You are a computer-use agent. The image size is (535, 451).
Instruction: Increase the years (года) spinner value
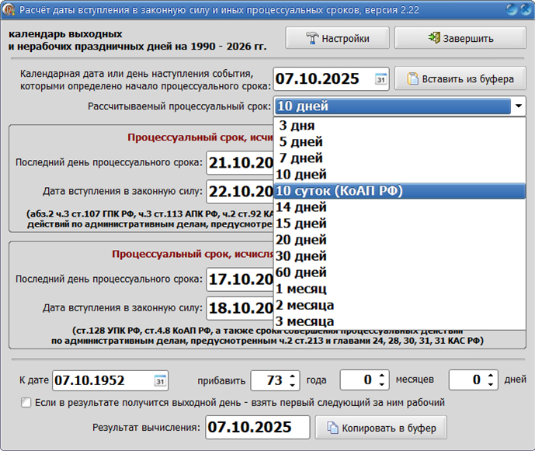tap(293, 376)
